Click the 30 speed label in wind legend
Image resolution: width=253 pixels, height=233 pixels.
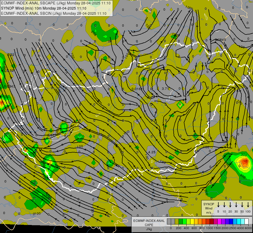(236, 212)
